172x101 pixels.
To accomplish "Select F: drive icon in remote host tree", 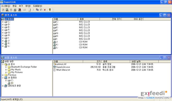I will (6, 30).
